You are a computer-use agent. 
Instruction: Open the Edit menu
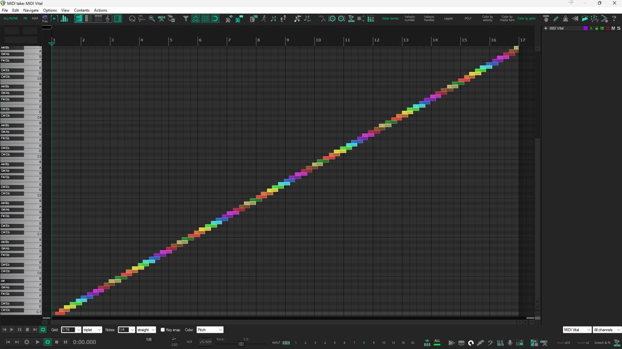16,10
